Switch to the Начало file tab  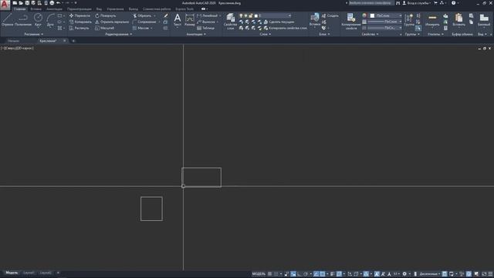pyautogui.click(x=14, y=41)
